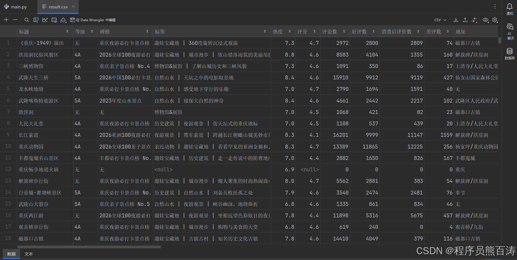Sort by 标题 column arrows

(x=67, y=31)
